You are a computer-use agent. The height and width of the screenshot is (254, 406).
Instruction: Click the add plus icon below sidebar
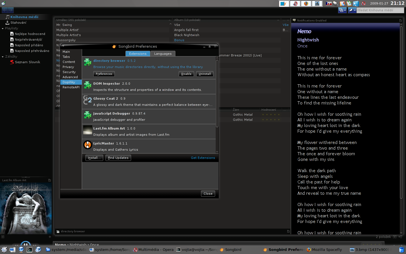coord(50,237)
